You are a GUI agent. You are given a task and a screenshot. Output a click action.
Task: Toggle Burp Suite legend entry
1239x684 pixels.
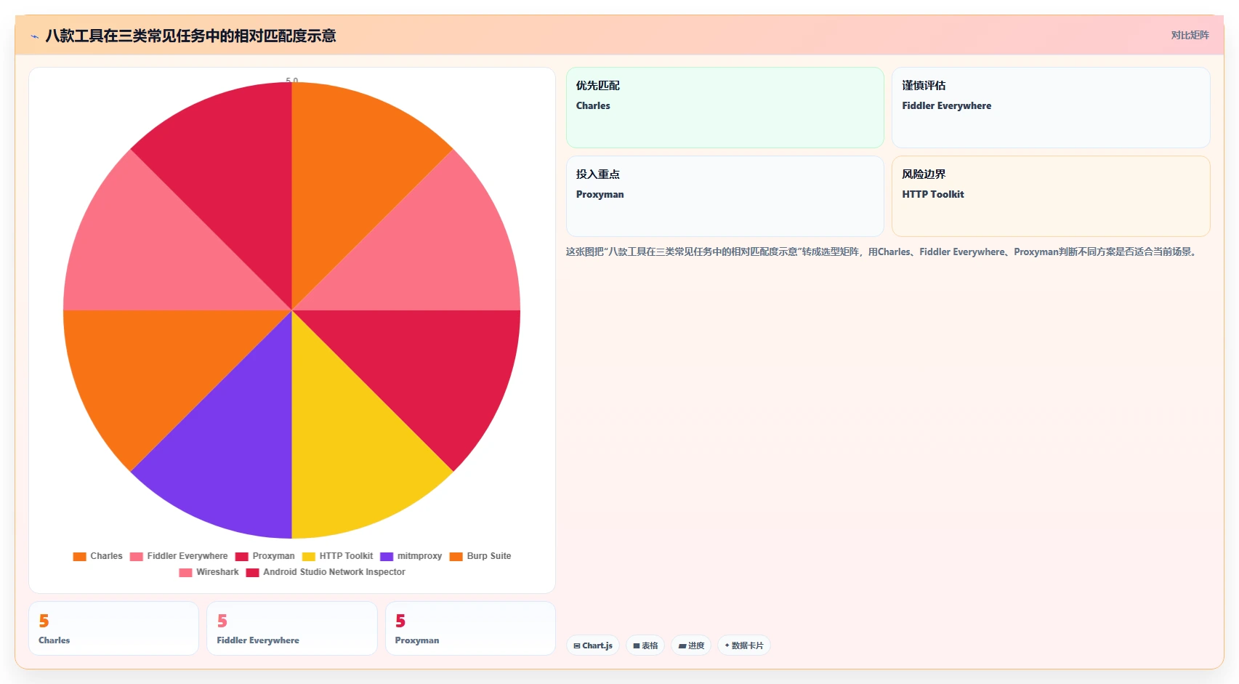pos(480,557)
